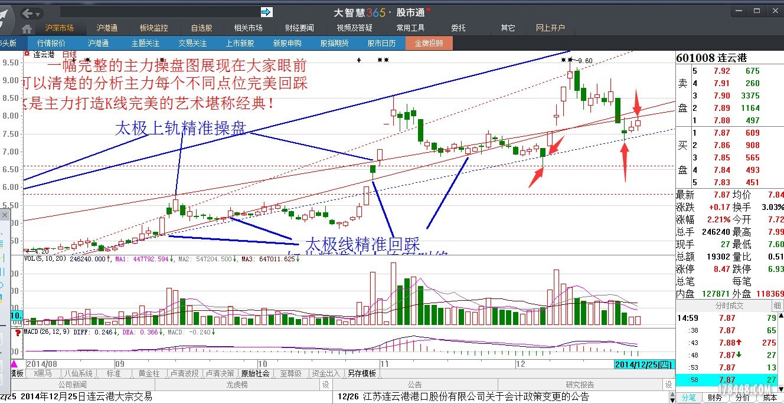Switch to the 主题关注 tab
Viewport: 784px width, 404px height.
click(x=145, y=43)
